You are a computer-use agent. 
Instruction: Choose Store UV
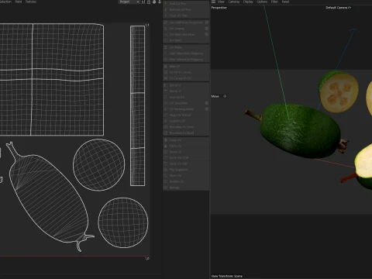coord(186,175)
